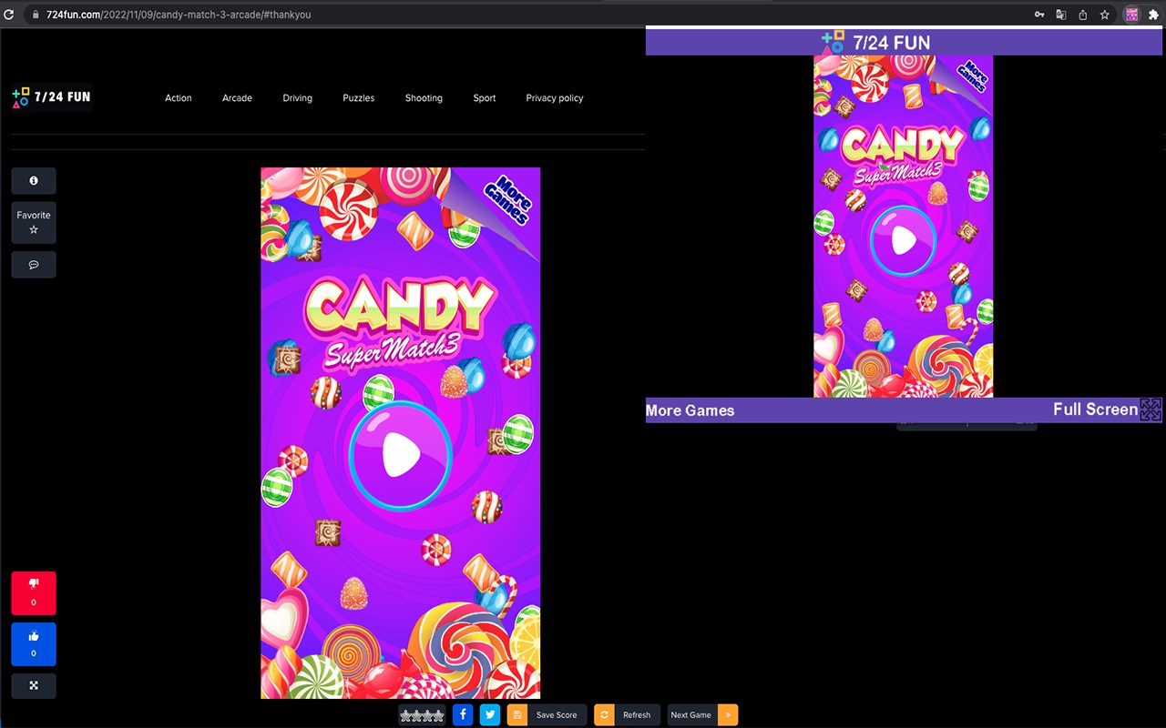1166x728 pixels.
Task: Open the Shooting menu category
Action: pyautogui.click(x=424, y=98)
